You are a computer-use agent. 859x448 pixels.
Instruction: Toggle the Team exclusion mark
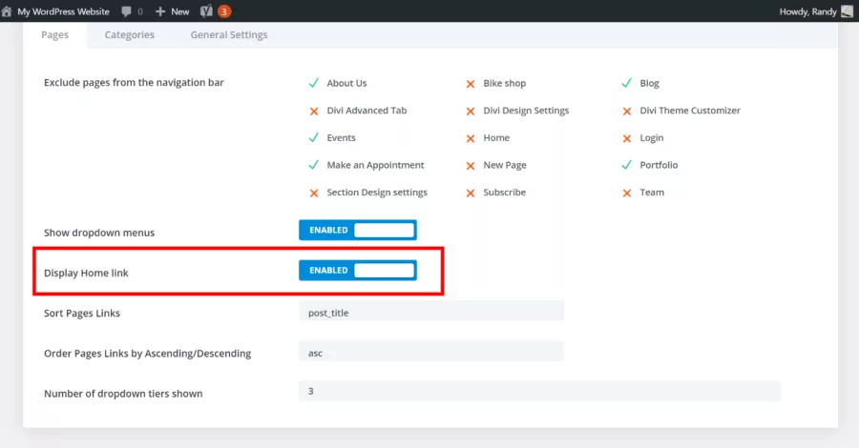tap(627, 193)
